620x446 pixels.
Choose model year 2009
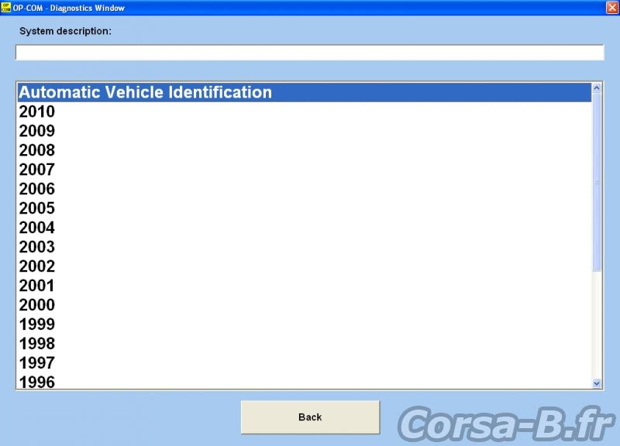tap(305, 131)
